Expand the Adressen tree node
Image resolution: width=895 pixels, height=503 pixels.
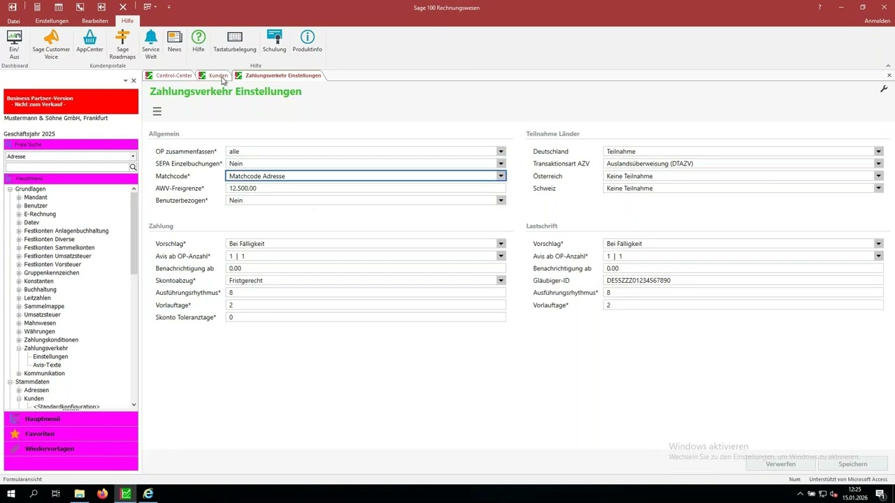click(19, 391)
